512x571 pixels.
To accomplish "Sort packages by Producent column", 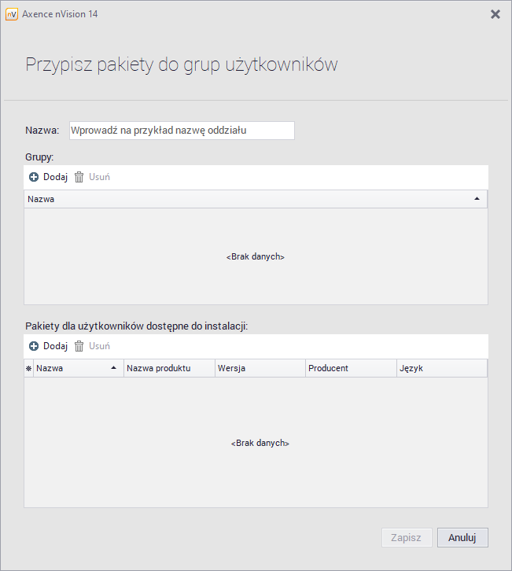I will point(351,368).
